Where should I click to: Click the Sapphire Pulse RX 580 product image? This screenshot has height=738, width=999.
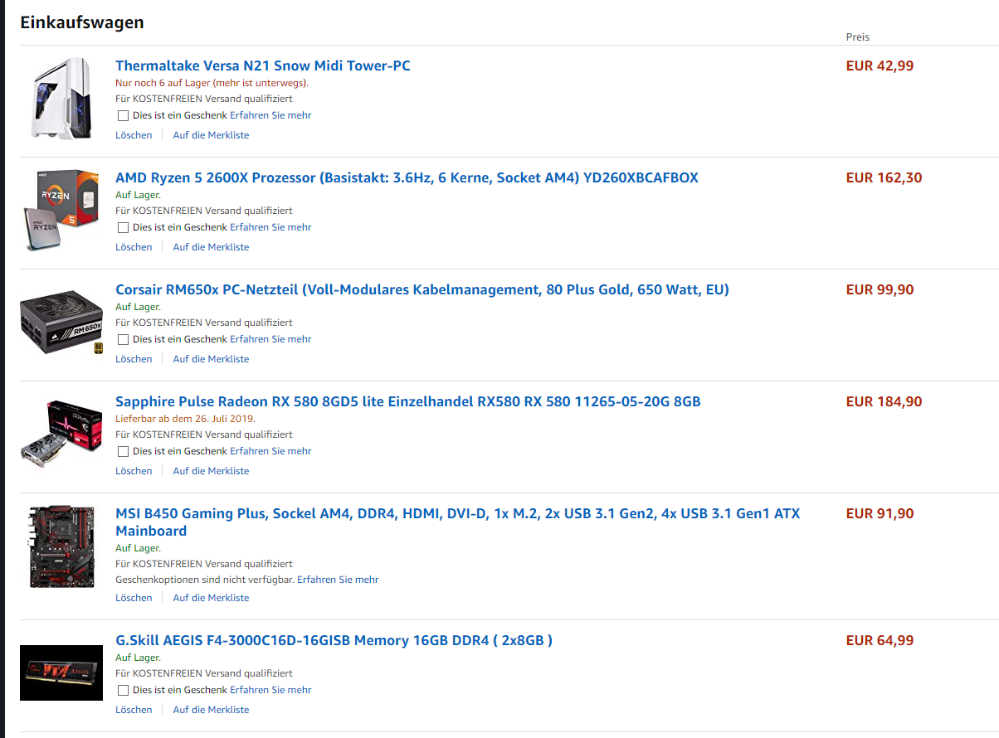(61, 434)
